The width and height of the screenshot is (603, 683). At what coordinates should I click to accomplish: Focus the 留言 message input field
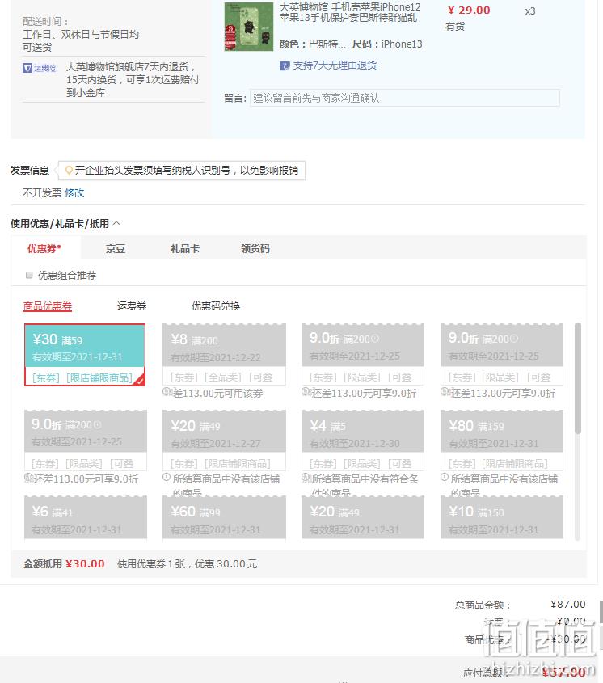point(405,98)
